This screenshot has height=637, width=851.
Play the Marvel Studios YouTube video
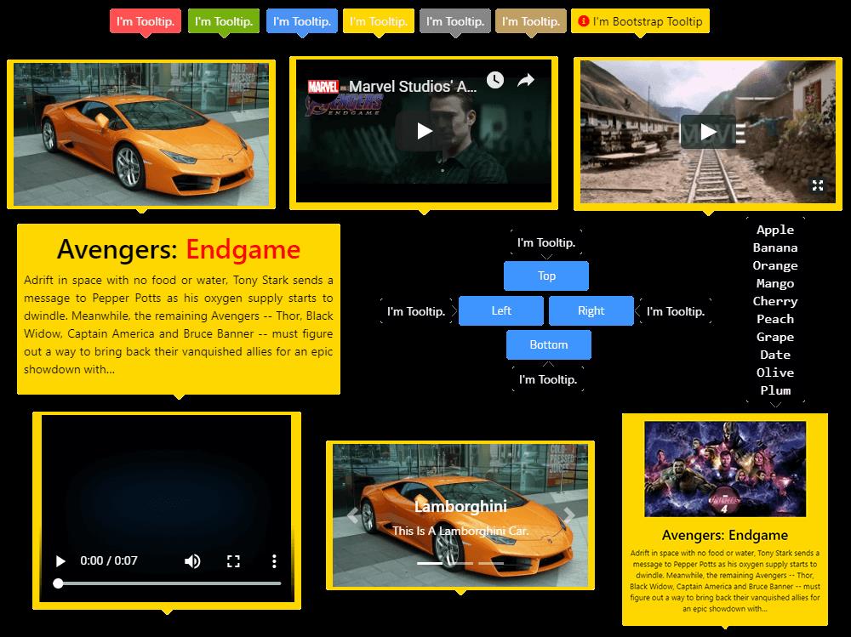click(x=424, y=131)
